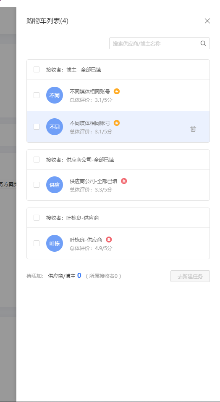This screenshot has width=220, height=402.
Task: Click the blue 叶栋 avatar circle
Action: (55, 243)
